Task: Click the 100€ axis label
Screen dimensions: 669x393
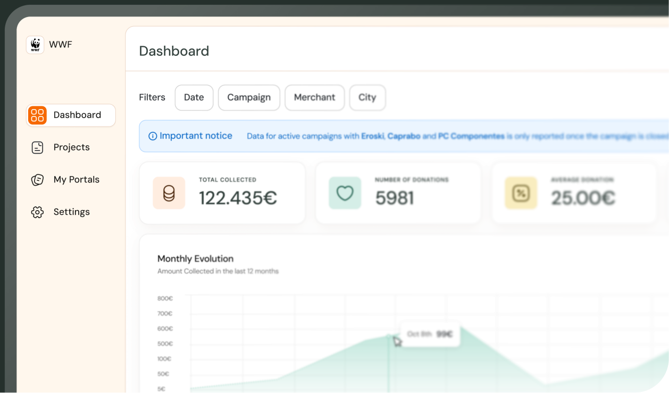Action: pyautogui.click(x=164, y=359)
